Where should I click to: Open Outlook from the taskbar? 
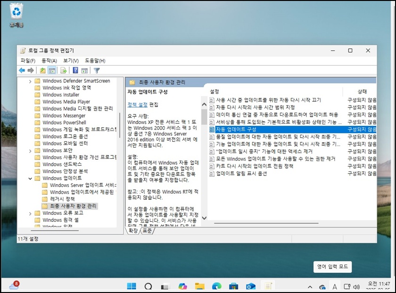click(251, 286)
